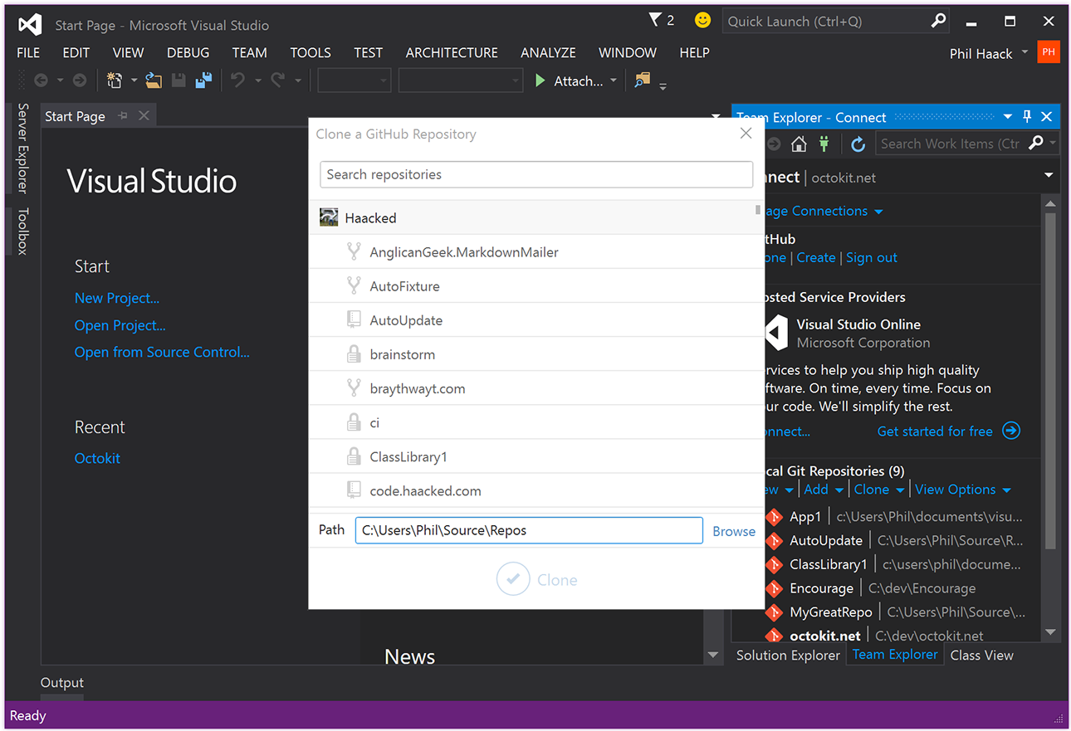Open the Team Explorer window position dropdown
1071x731 pixels.
coord(1008,117)
